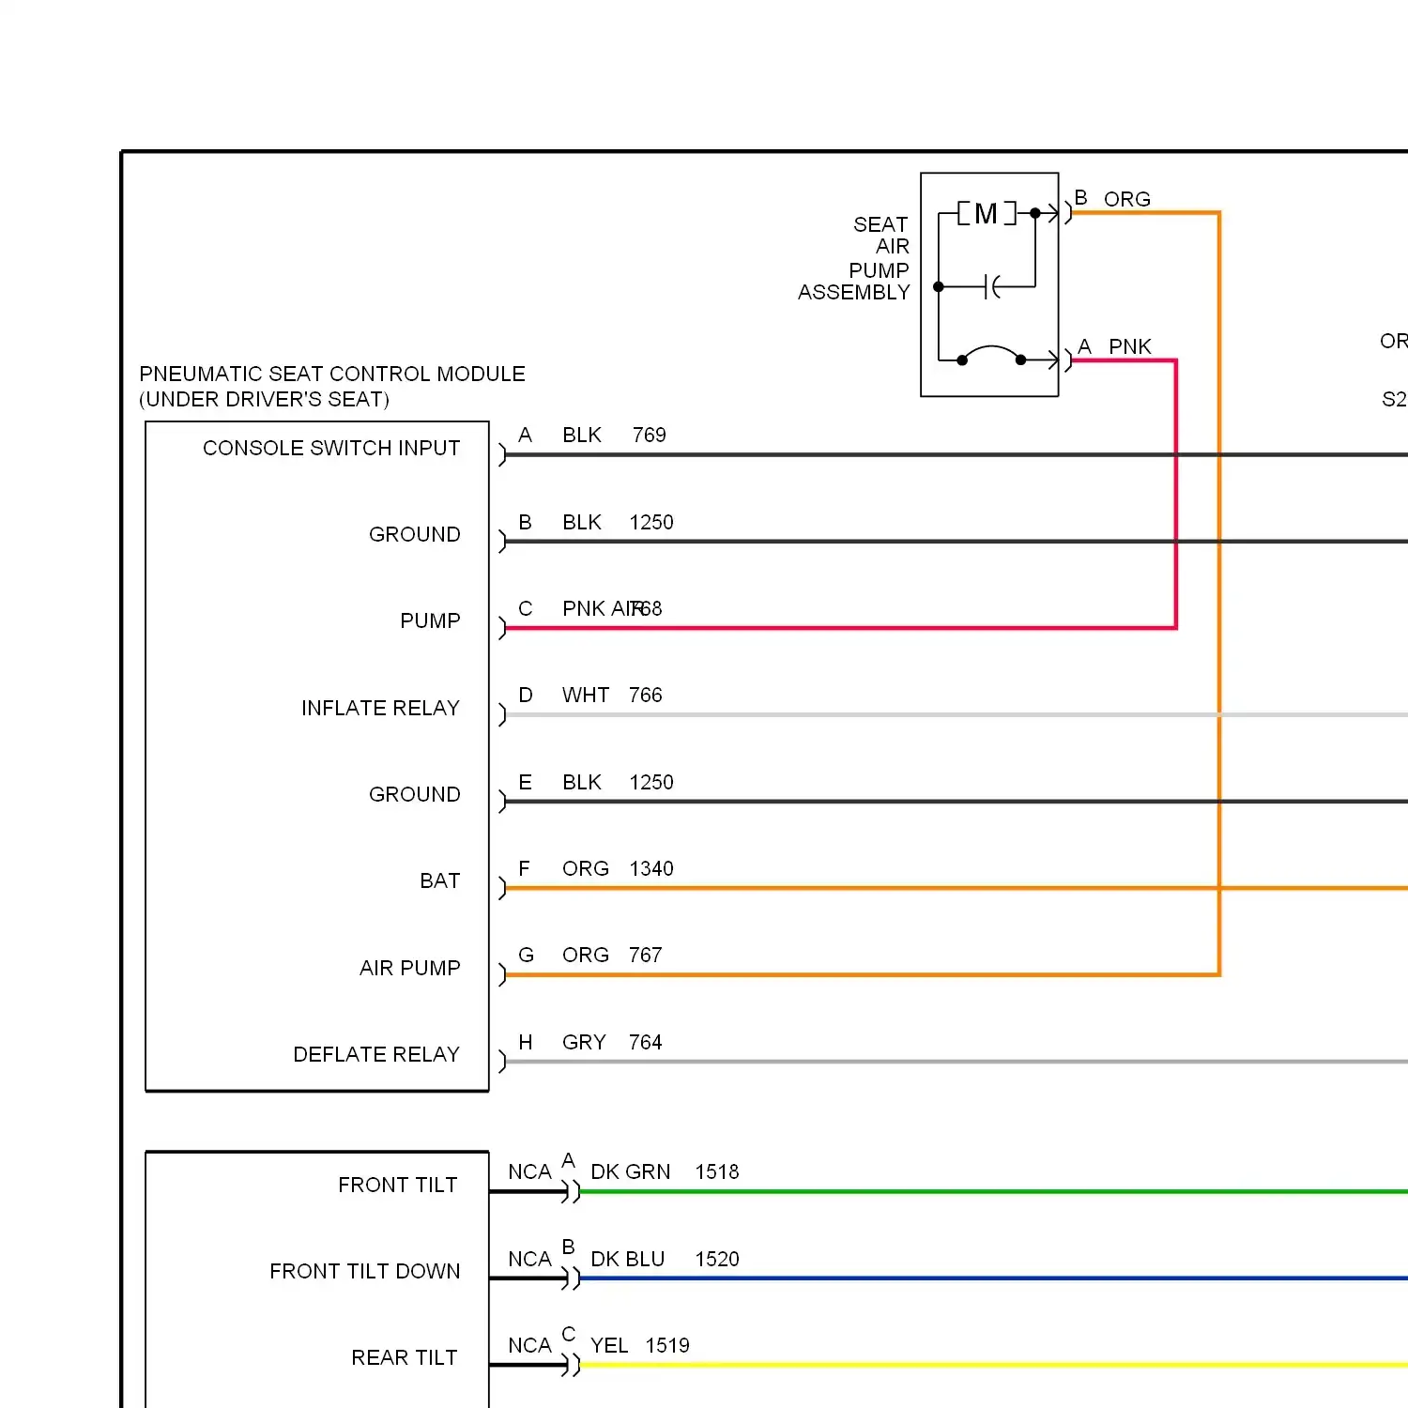Image resolution: width=1408 pixels, height=1408 pixels.
Task: Click the PUMP label at pin C
Action: pyautogui.click(x=430, y=620)
